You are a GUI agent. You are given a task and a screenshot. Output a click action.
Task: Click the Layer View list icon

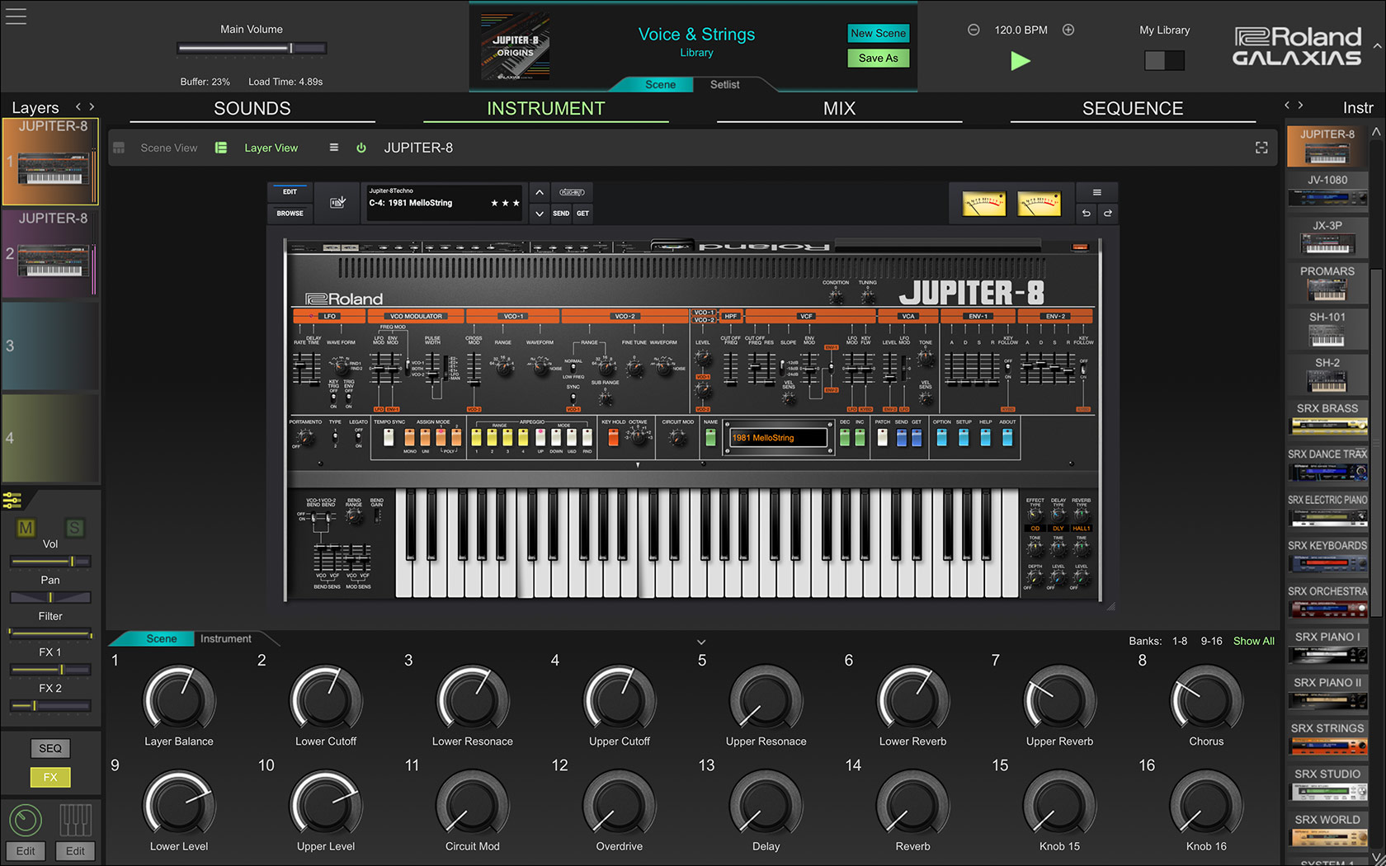coord(221,148)
